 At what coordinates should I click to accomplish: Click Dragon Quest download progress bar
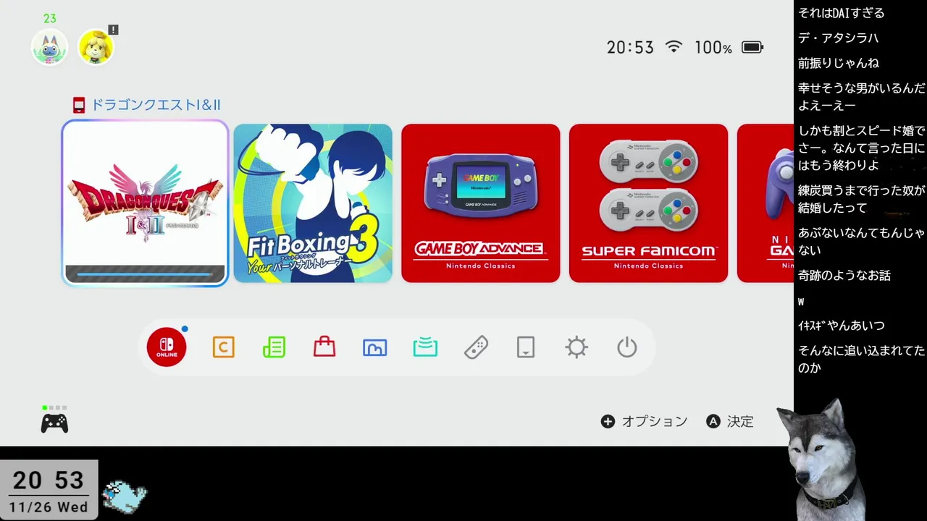pos(145,274)
